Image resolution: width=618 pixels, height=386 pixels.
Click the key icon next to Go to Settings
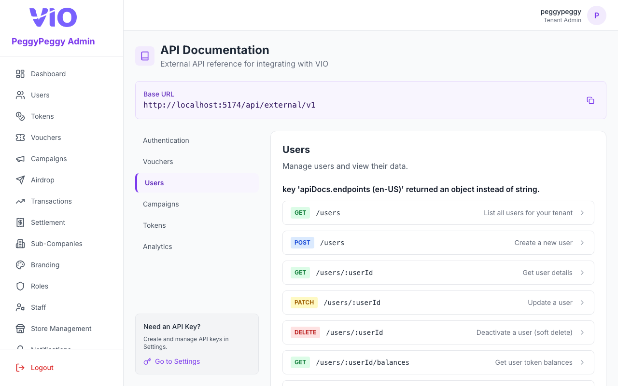(147, 361)
